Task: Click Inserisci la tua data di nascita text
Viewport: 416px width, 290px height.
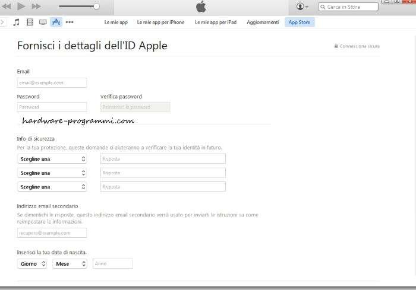Action: pos(52,253)
